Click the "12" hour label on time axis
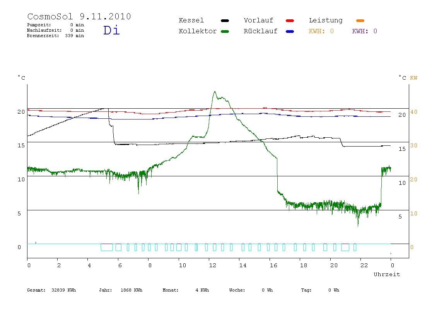Viewport: 444px width, 314px height. (x=213, y=265)
